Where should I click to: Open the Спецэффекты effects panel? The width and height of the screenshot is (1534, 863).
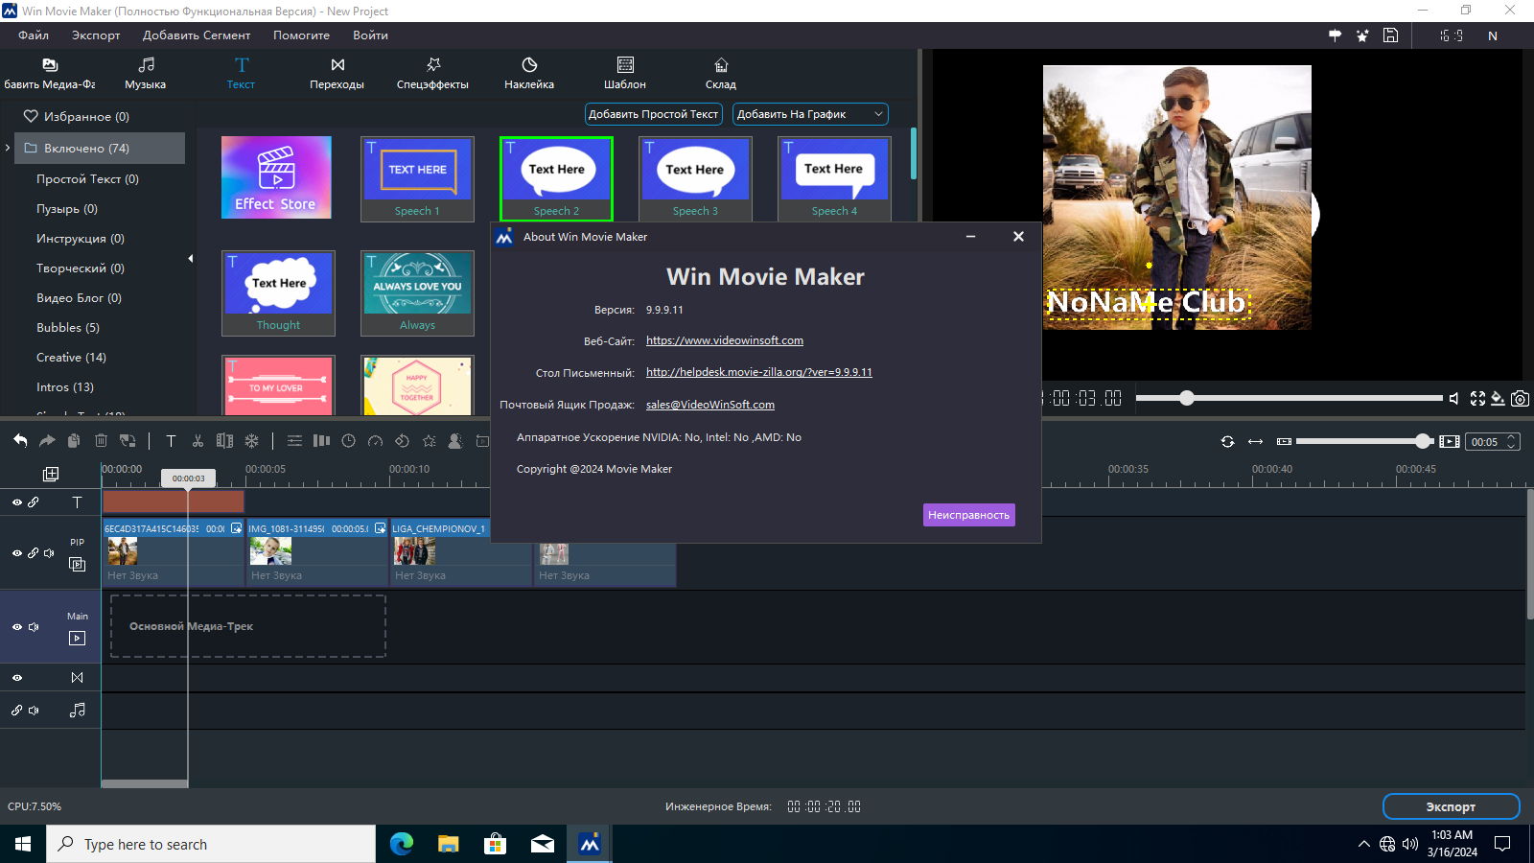pyautogui.click(x=432, y=73)
